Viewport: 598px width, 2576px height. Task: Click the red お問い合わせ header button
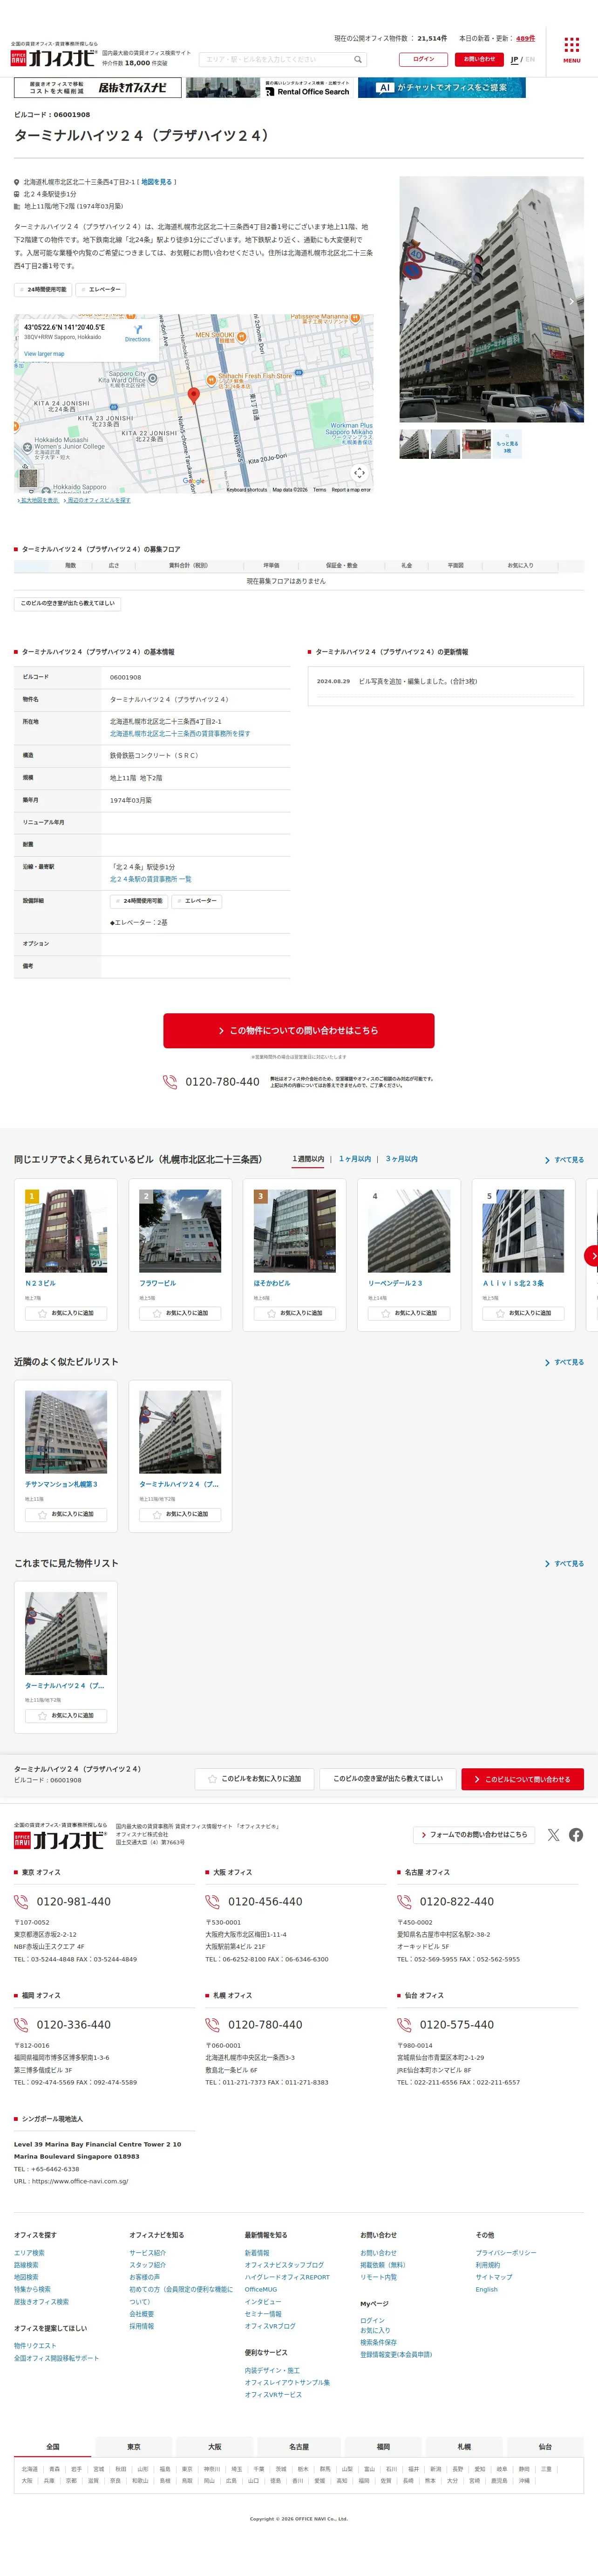[x=479, y=59]
